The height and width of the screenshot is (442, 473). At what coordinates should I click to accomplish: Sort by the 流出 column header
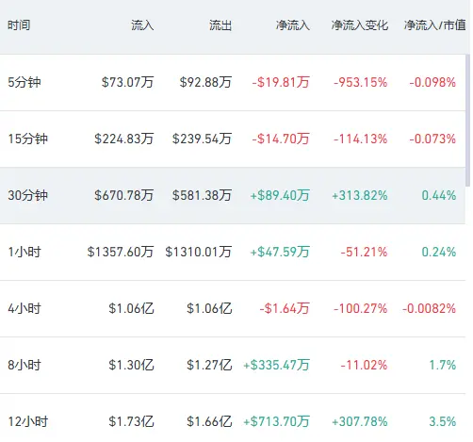[x=220, y=25]
